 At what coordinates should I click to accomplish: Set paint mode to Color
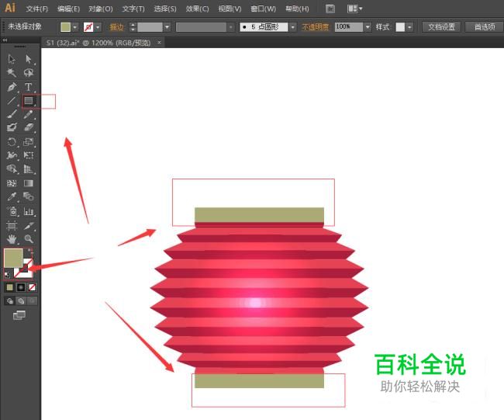tap(9, 287)
